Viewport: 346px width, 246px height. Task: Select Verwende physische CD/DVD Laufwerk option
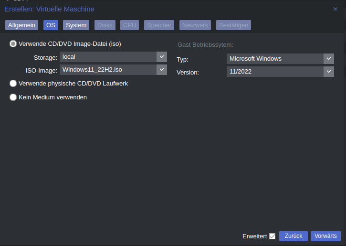(x=13, y=84)
